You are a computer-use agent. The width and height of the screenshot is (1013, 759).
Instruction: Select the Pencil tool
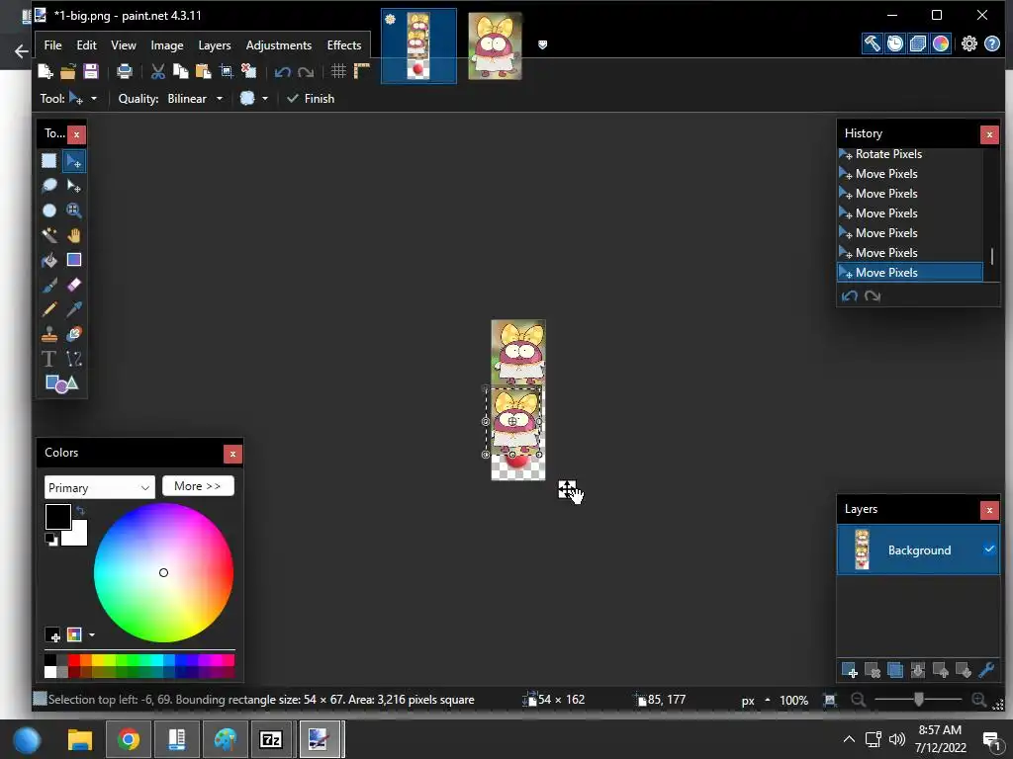(x=49, y=309)
